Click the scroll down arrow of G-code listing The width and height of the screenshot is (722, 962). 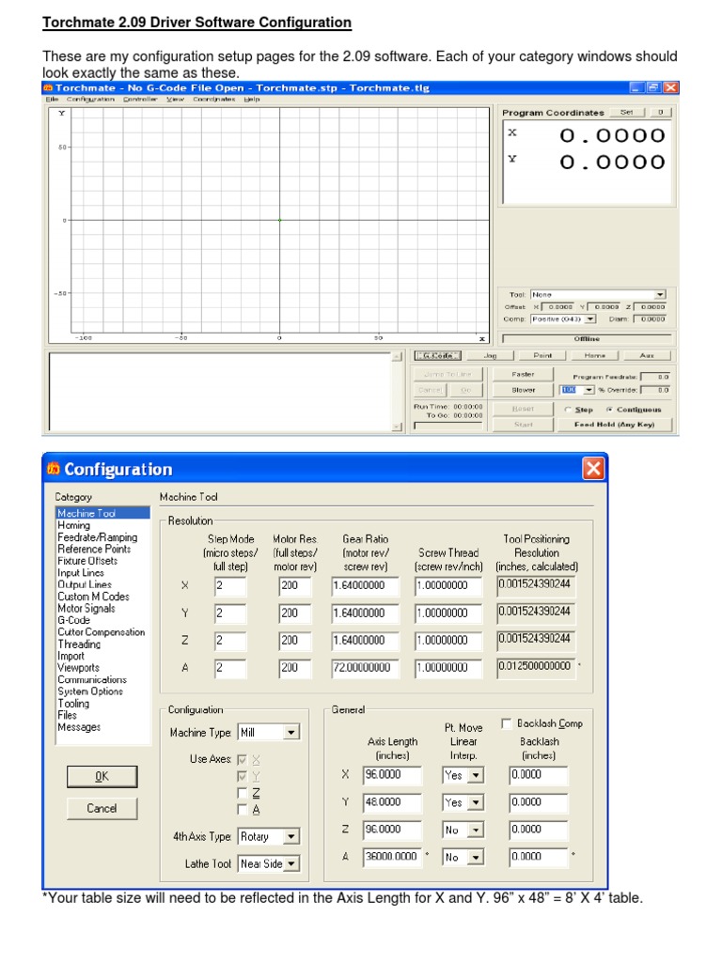click(397, 427)
